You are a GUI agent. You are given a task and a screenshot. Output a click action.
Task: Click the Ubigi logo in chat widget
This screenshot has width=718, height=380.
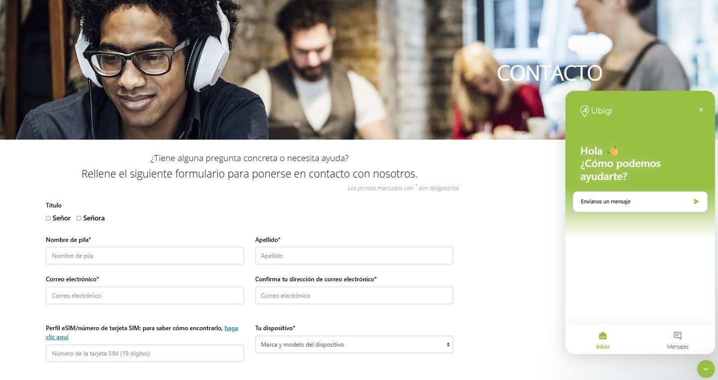point(596,111)
